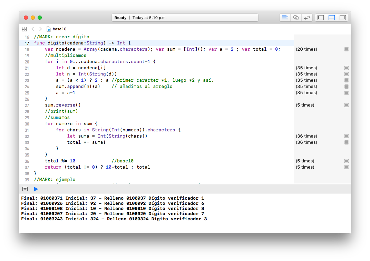Show the Assistant editor
The height and width of the screenshot is (261, 370).
pyautogui.click(x=296, y=18)
